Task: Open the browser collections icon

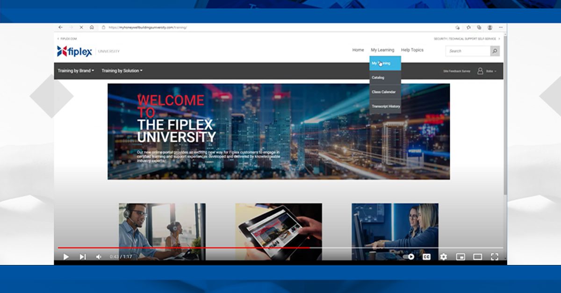Action: (x=479, y=27)
